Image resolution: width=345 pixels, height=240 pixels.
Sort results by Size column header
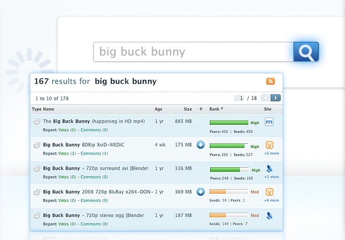click(x=188, y=109)
